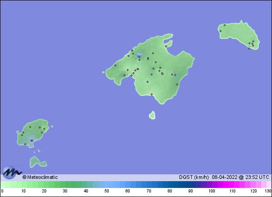Select the DGST (km/h) label

(194, 177)
